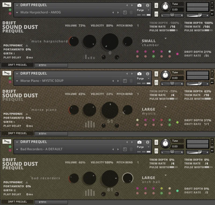The image size is (215, 205).
Task: Open Purge dropdown on Mute Harpsichord instrument
Action: [x=143, y=10]
